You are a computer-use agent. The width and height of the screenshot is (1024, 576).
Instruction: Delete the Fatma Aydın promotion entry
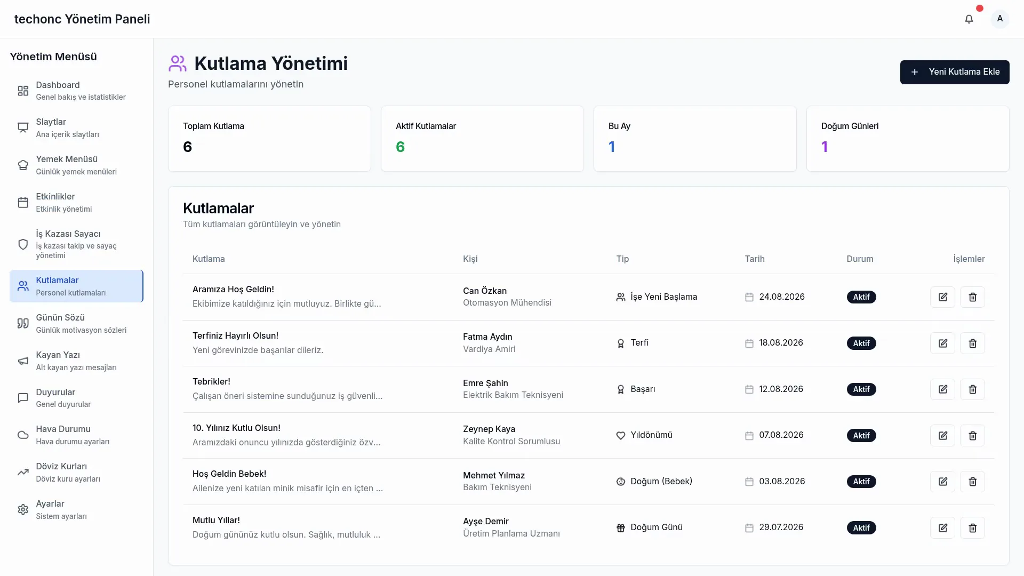click(972, 343)
